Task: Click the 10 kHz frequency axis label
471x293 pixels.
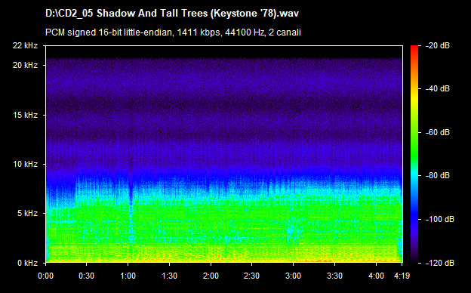Action: pyautogui.click(x=25, y=164)
